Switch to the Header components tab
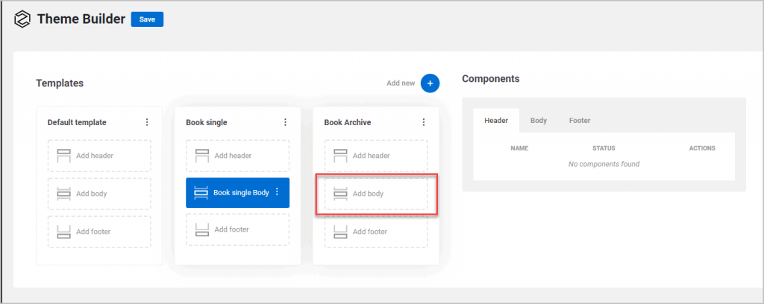Screen dimensions: 764x304 pos(496,120)
